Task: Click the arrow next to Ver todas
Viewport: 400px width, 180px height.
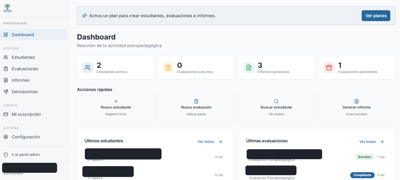Action: point(382,142)
